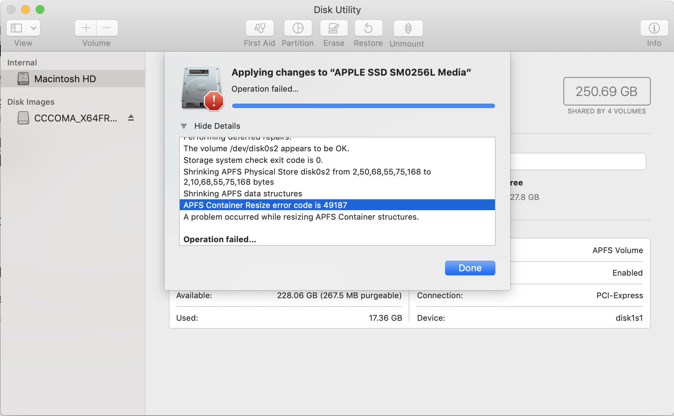The image size is (674, 416).
Task: Select Macintosh HD in the sidebar
Action: [73, 79]
